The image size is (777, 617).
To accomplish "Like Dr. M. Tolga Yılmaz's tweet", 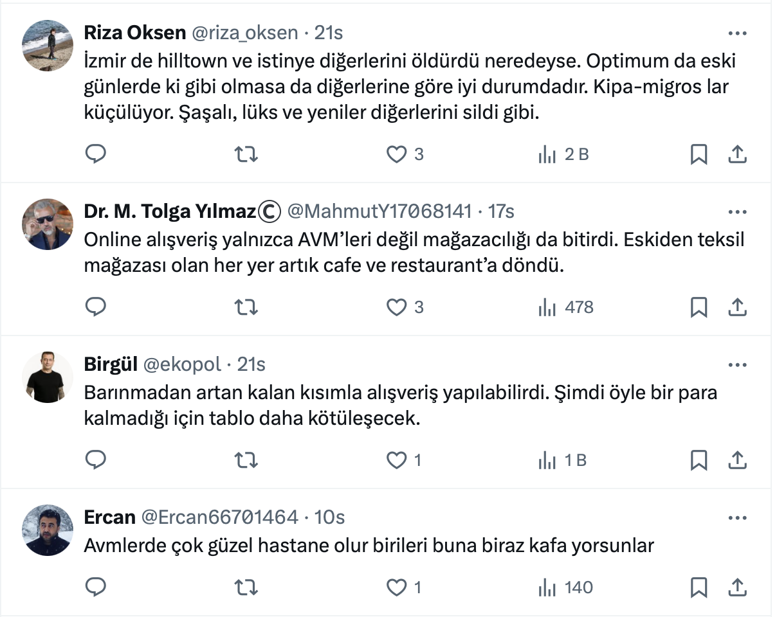I will click(397, 307).
